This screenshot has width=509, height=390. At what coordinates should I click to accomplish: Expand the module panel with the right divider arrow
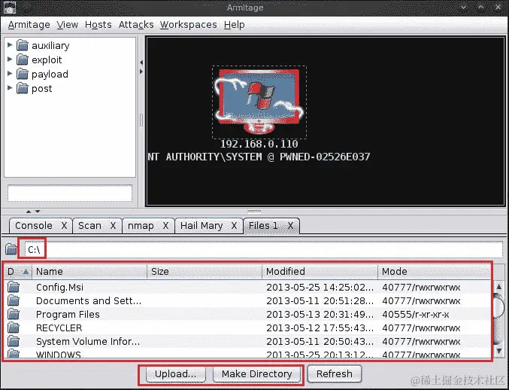[141, 72]
